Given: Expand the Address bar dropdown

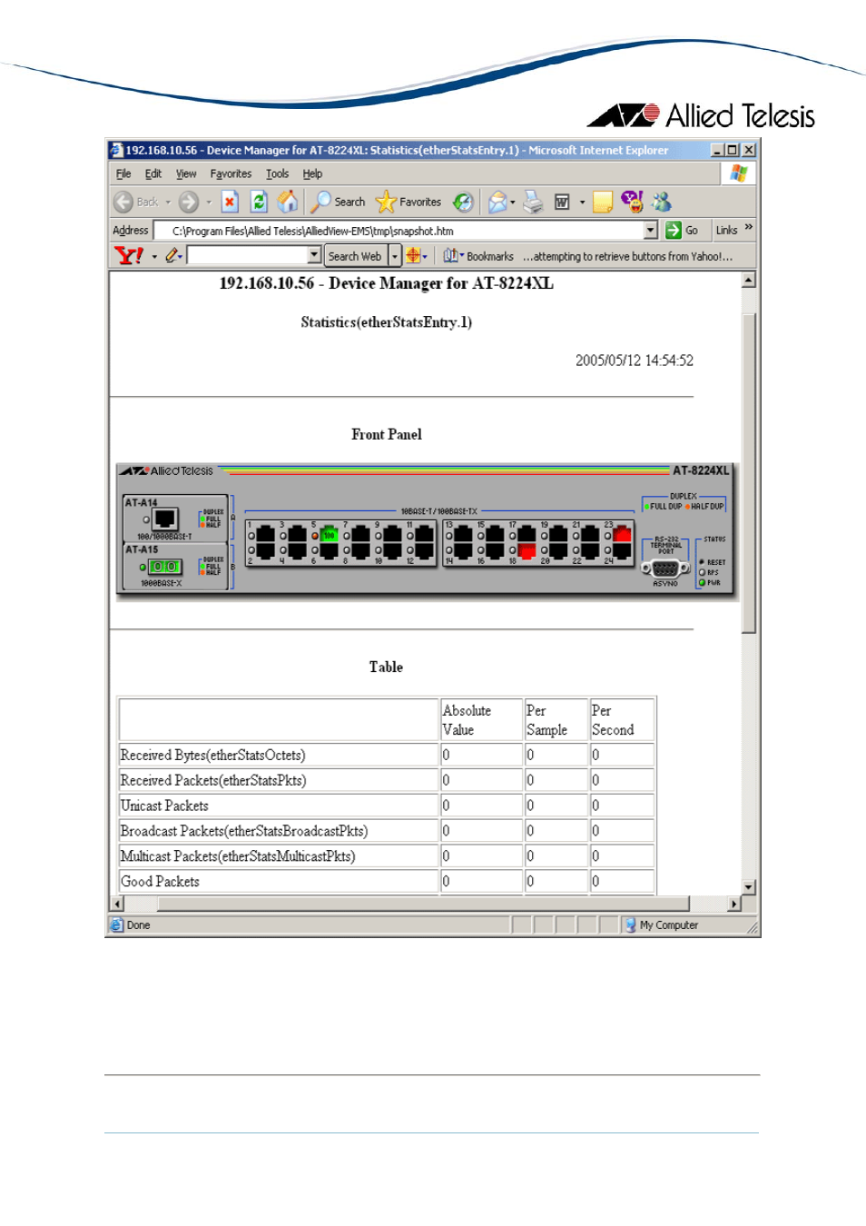Looking at the screenshot, I should [x=650, y=230].
